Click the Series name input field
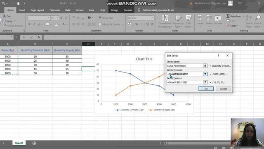The image size is (264, 149). coord(185,66)
